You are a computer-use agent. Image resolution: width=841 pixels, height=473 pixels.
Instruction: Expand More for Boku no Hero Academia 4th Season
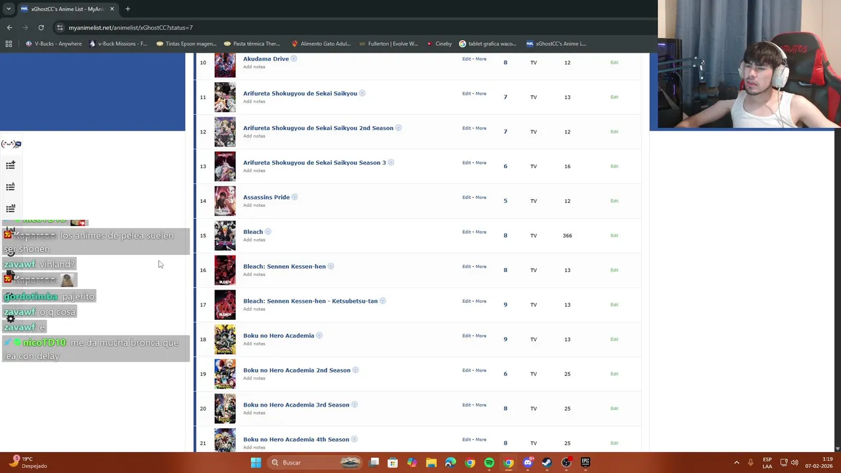click(481, 439)
